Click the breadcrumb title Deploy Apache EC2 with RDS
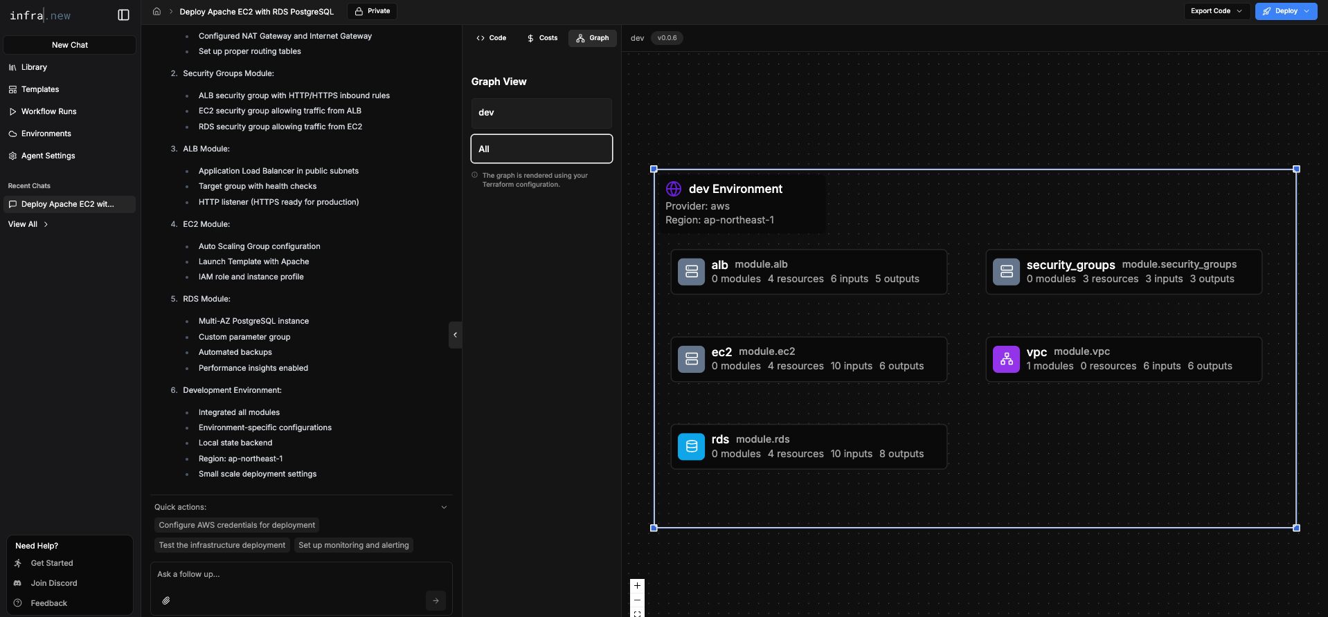1328x617 pixels. tap(256, 11)
